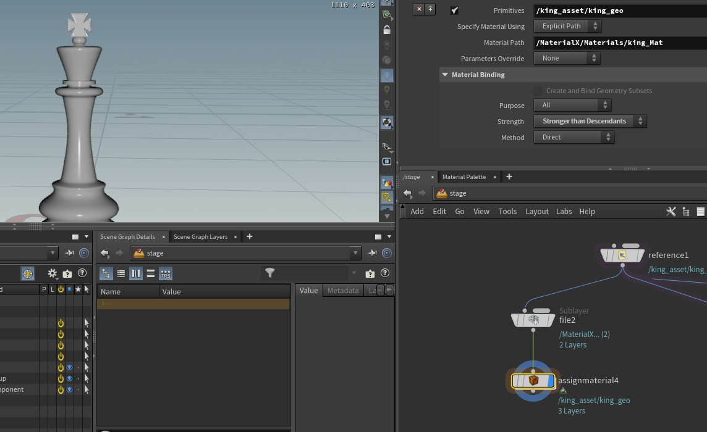Enable Create and Bind Geometry Subsets checkbox
Image resolution: width=707 pixels, height=432 pixels.
coord(538,91)
